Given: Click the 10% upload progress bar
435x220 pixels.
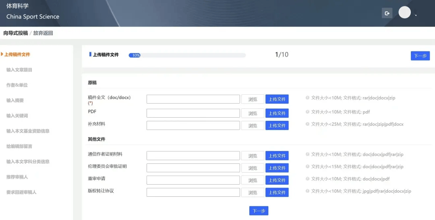Looking at the screenshot, I should [x=187, y=55].
